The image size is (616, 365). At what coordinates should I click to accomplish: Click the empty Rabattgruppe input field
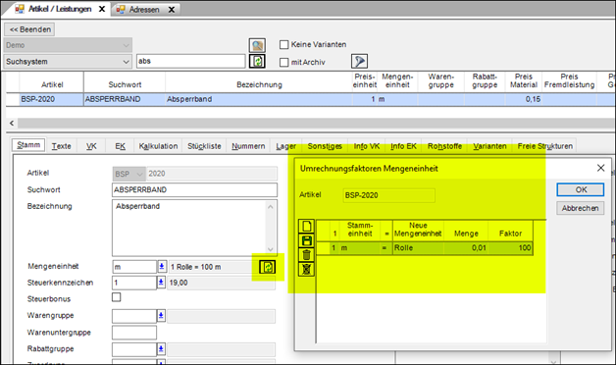[134, 349]
